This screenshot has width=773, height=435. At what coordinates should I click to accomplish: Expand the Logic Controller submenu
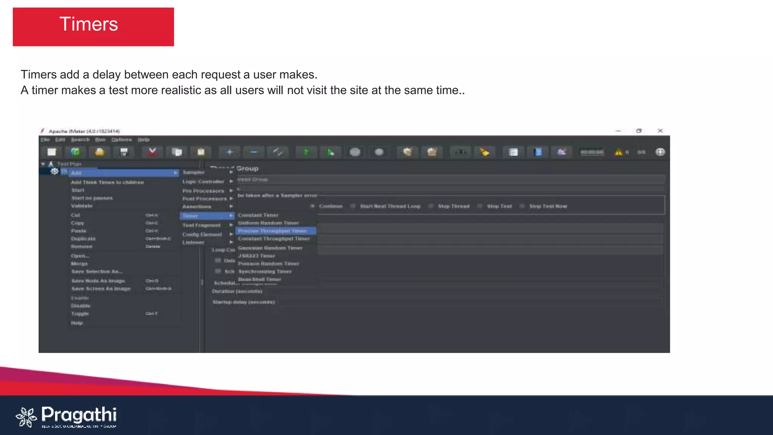(x=208, y=182)
